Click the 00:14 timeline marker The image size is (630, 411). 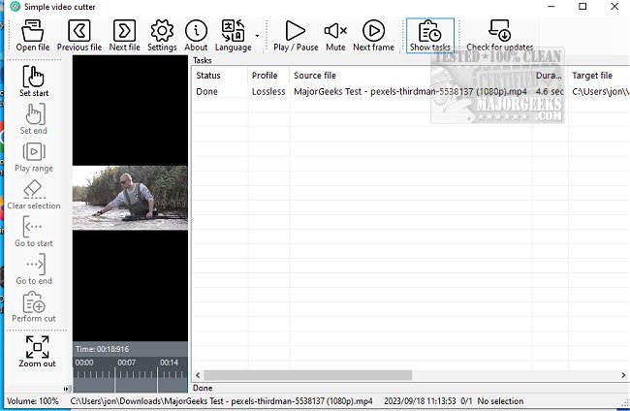[169, 363]
